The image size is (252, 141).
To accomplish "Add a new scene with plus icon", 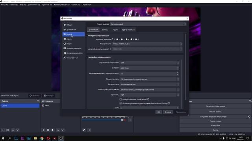I will (3, 130).
